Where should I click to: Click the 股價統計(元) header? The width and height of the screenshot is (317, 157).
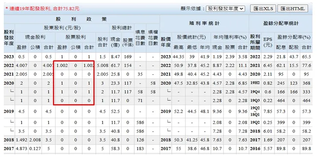(x=191, y=37)
